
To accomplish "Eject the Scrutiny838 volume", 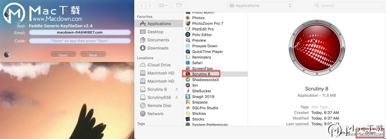I will [177, 97].
